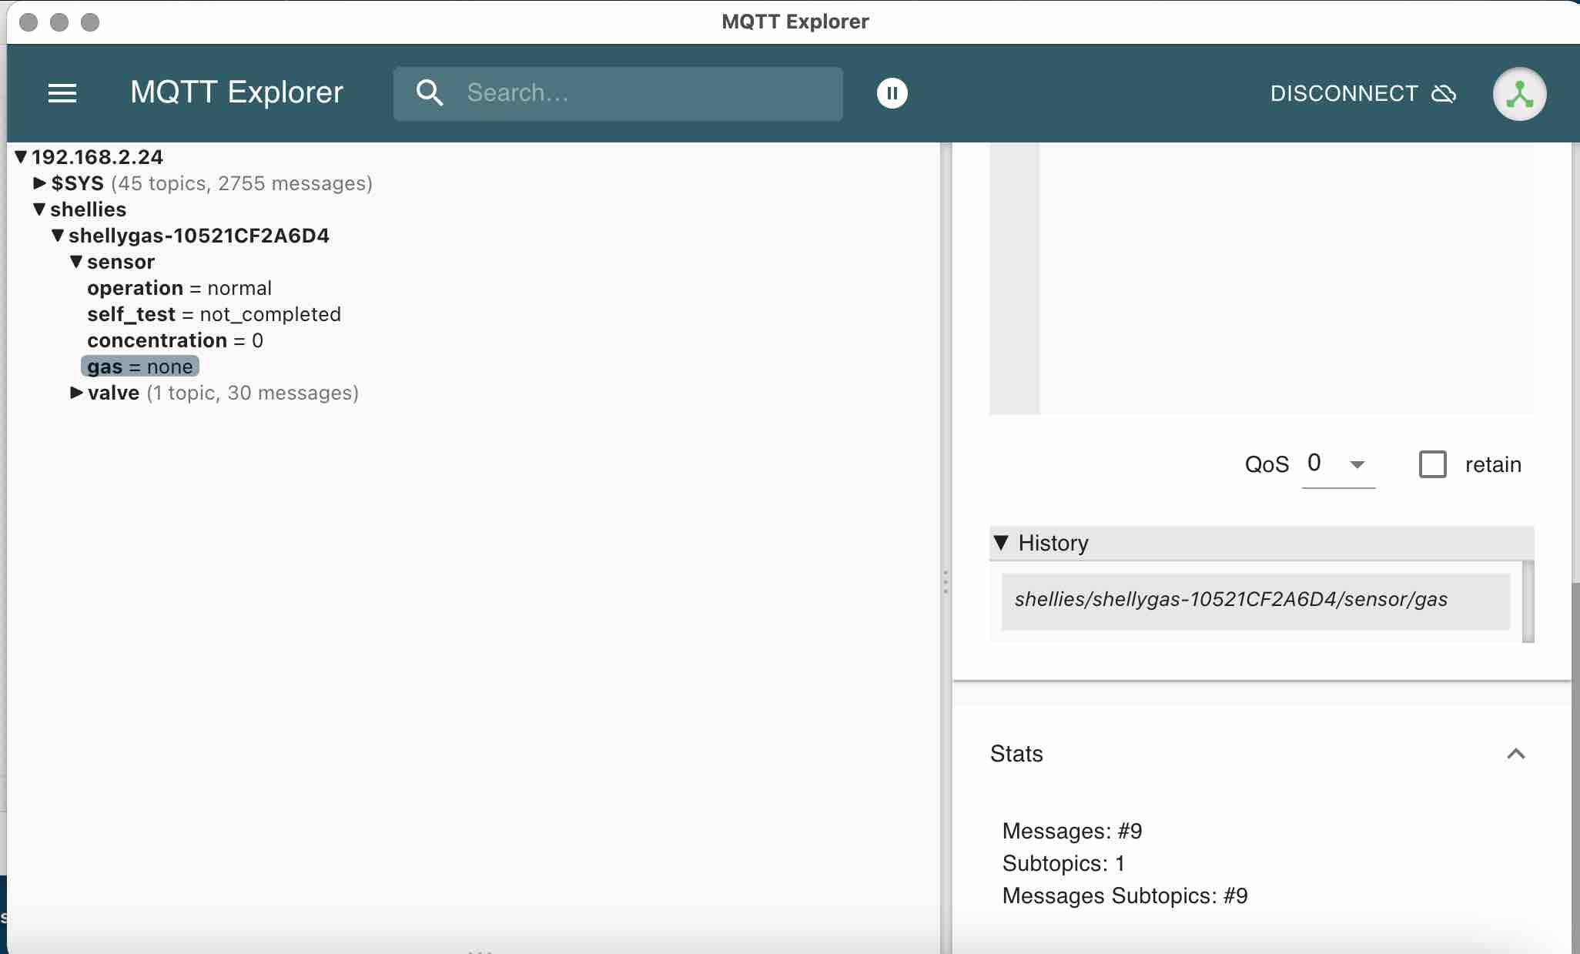This screenshot has height=954, width=1580.
Task: Open the QoS dropdown
Action: [x=1338, y=464]
